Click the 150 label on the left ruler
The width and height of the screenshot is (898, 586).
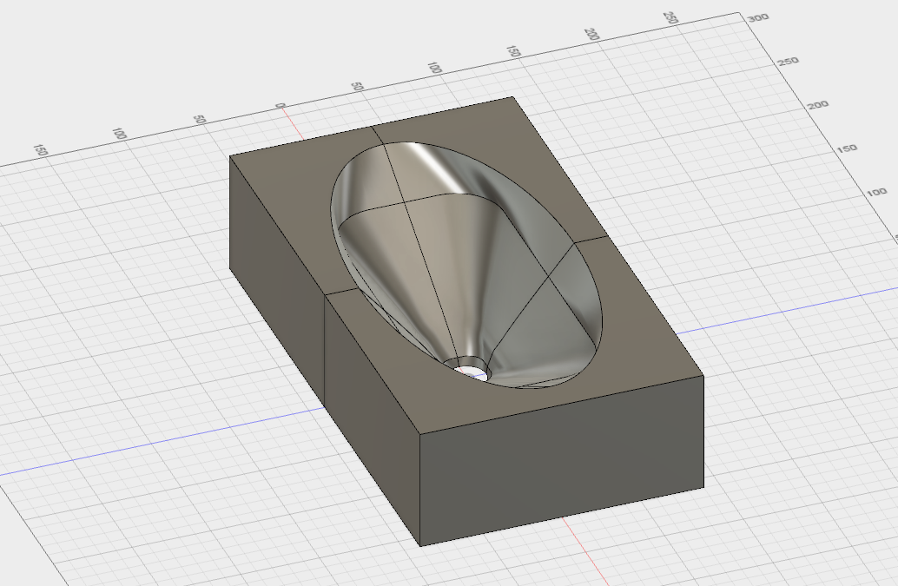click(40, 150)
